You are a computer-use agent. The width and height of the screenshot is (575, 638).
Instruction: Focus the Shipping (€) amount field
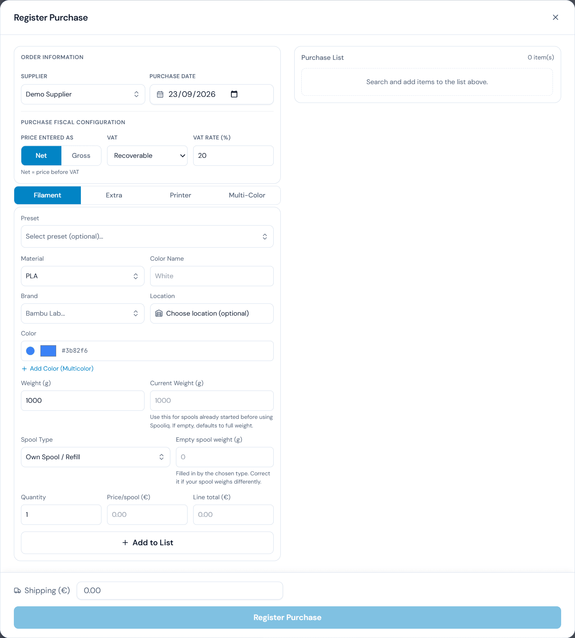[180, 591]
